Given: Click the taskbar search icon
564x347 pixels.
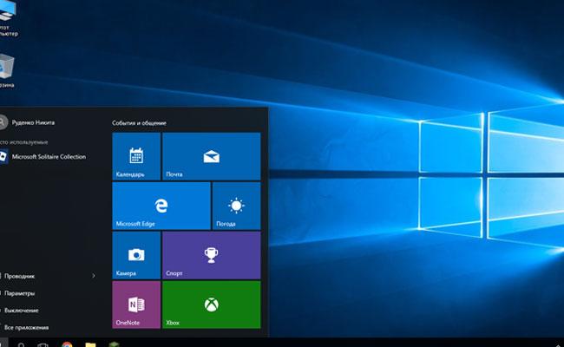Looking at the screenshot, I should pyautogui.click(x=19, y=344).
